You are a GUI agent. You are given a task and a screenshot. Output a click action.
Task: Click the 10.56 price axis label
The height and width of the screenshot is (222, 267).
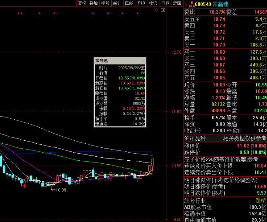tap(176, 166)
